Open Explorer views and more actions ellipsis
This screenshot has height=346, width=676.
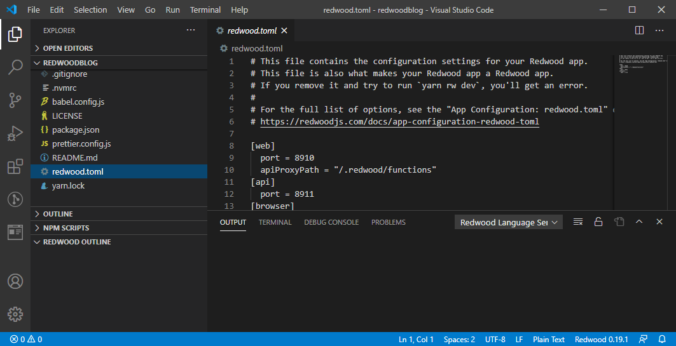coord(191,30)
